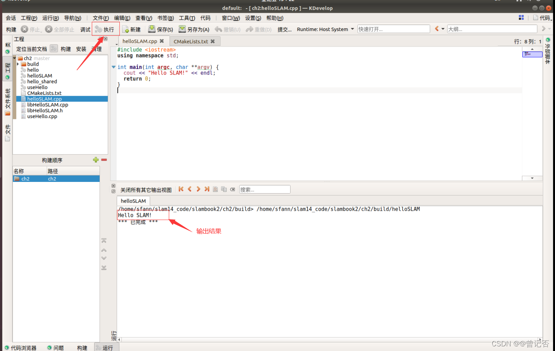Close the helloSLAM.cpp editor tab

(x=162, y=41)
